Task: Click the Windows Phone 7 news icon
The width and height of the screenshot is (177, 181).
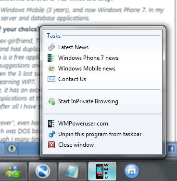Action: [51, 58]
